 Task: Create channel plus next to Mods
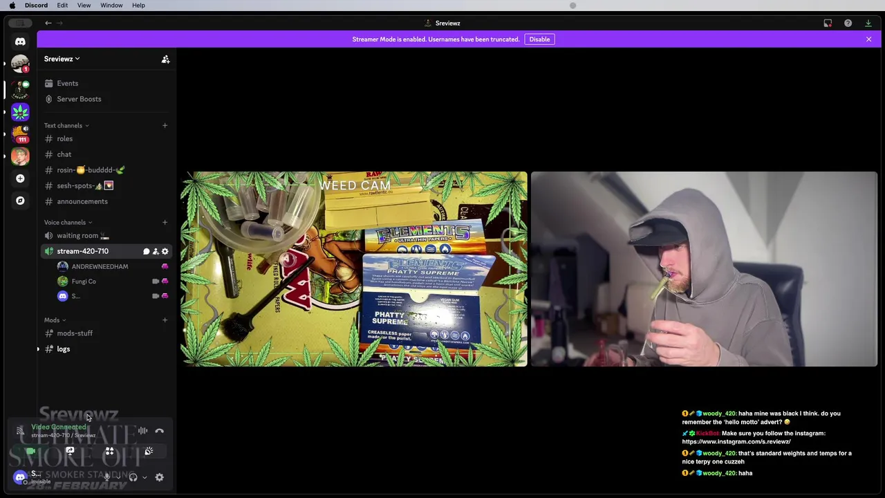165,320
